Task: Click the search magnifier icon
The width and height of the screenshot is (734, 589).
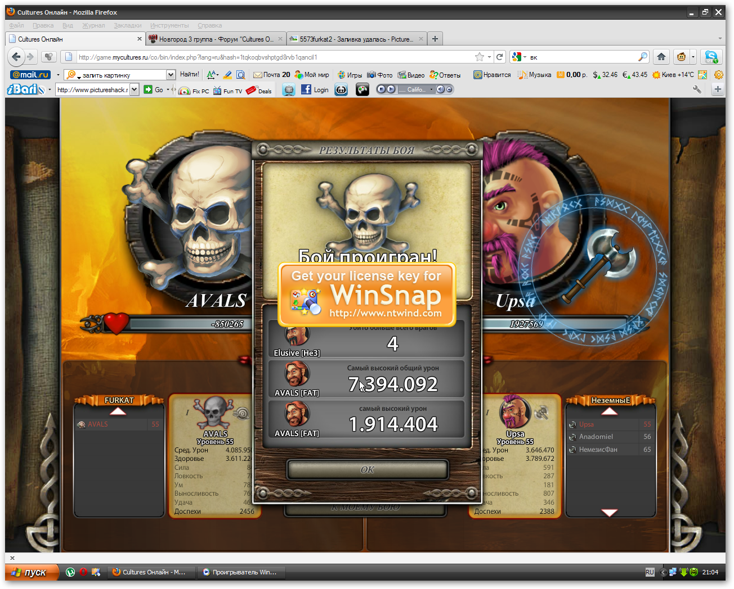Action: click(x=642, y=57)
